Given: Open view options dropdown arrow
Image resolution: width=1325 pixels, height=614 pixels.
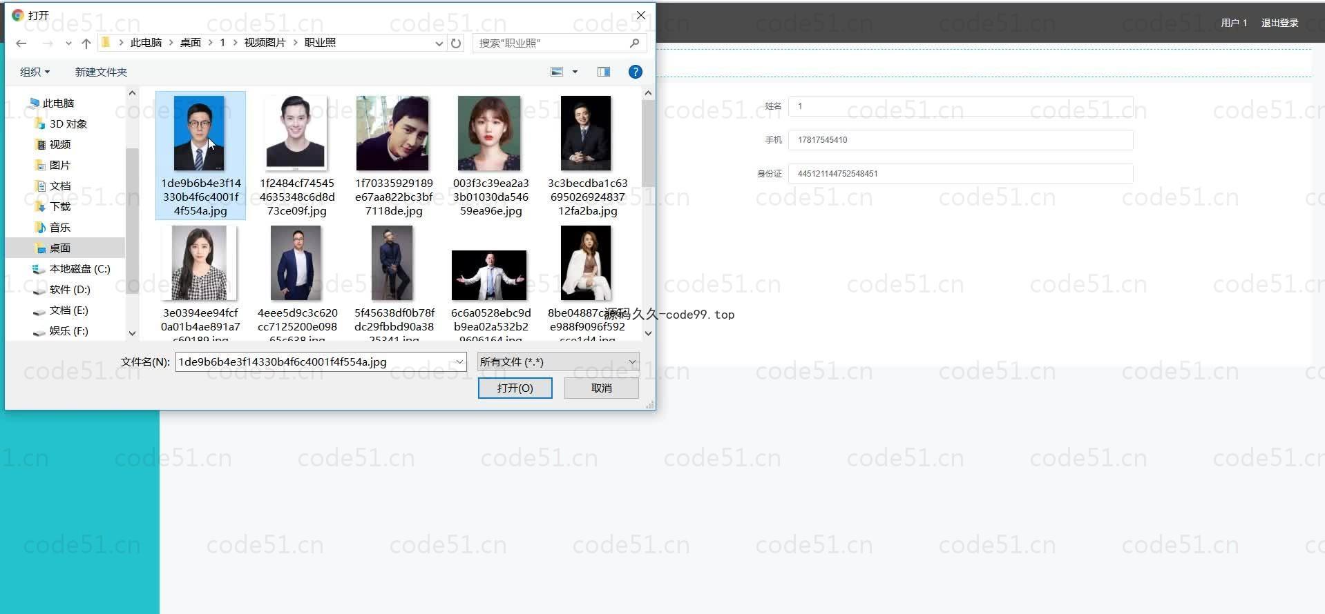Looking at the screenshot, I should [575, 72].
